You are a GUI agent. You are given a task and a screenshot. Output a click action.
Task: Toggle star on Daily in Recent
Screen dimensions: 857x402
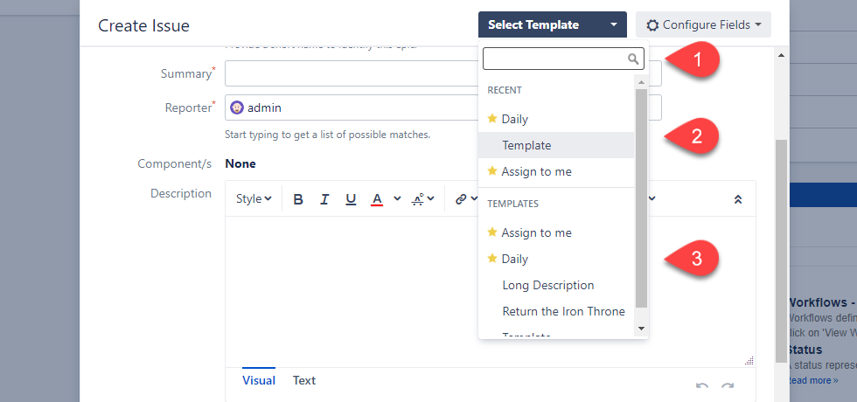click(492, 119)
